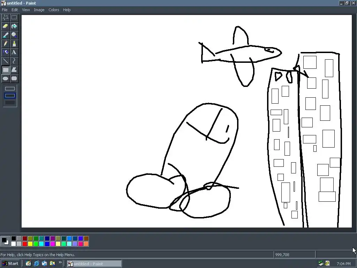Select the purple swatch in the top row
Screen dimensions: 357x268
coord(53,238)
